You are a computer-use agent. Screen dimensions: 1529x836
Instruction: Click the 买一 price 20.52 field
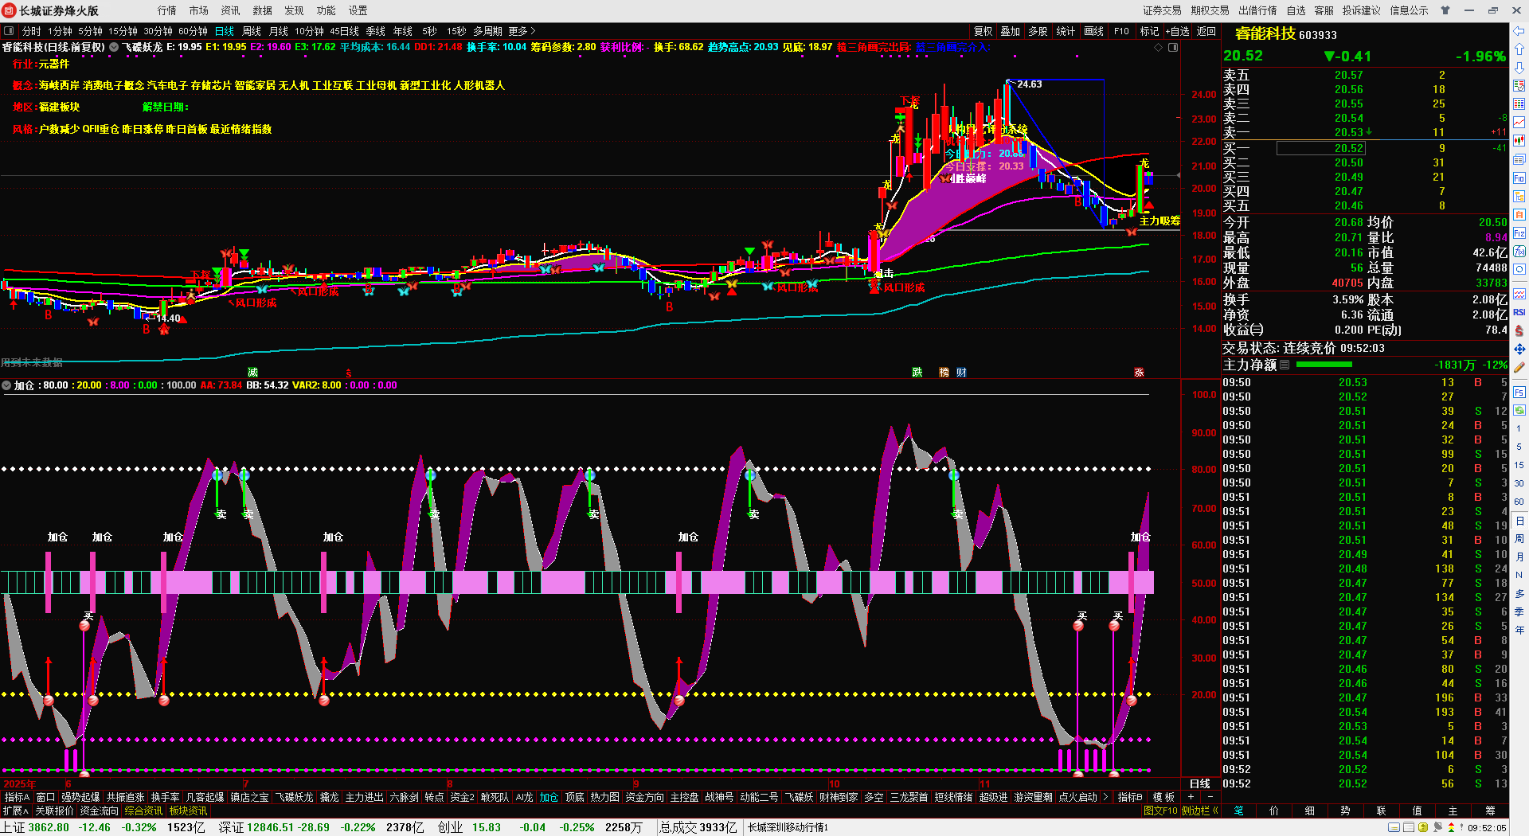point(1321,148)
